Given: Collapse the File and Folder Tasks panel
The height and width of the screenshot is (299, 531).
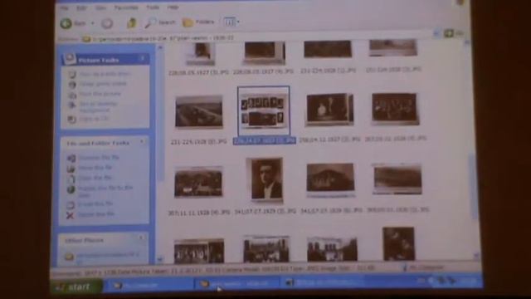Looking at the screenshot, I should point(142,142).
